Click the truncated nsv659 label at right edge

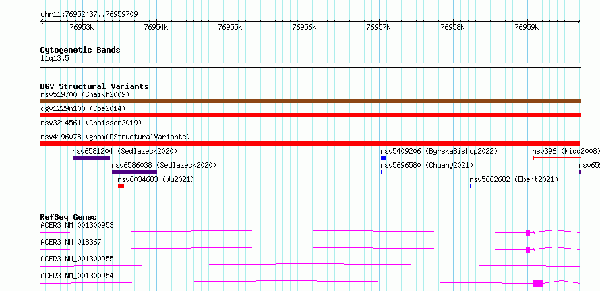[589, 165]
